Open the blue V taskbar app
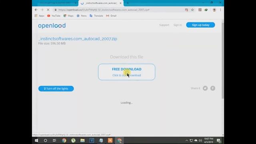This screenshot has height=144, width=256. pyautogui.click(x=92, y=140)
